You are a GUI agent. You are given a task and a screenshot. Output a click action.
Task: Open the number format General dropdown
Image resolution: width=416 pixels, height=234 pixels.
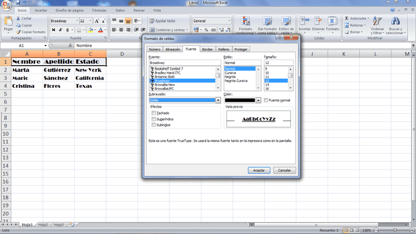click(229, 21)
